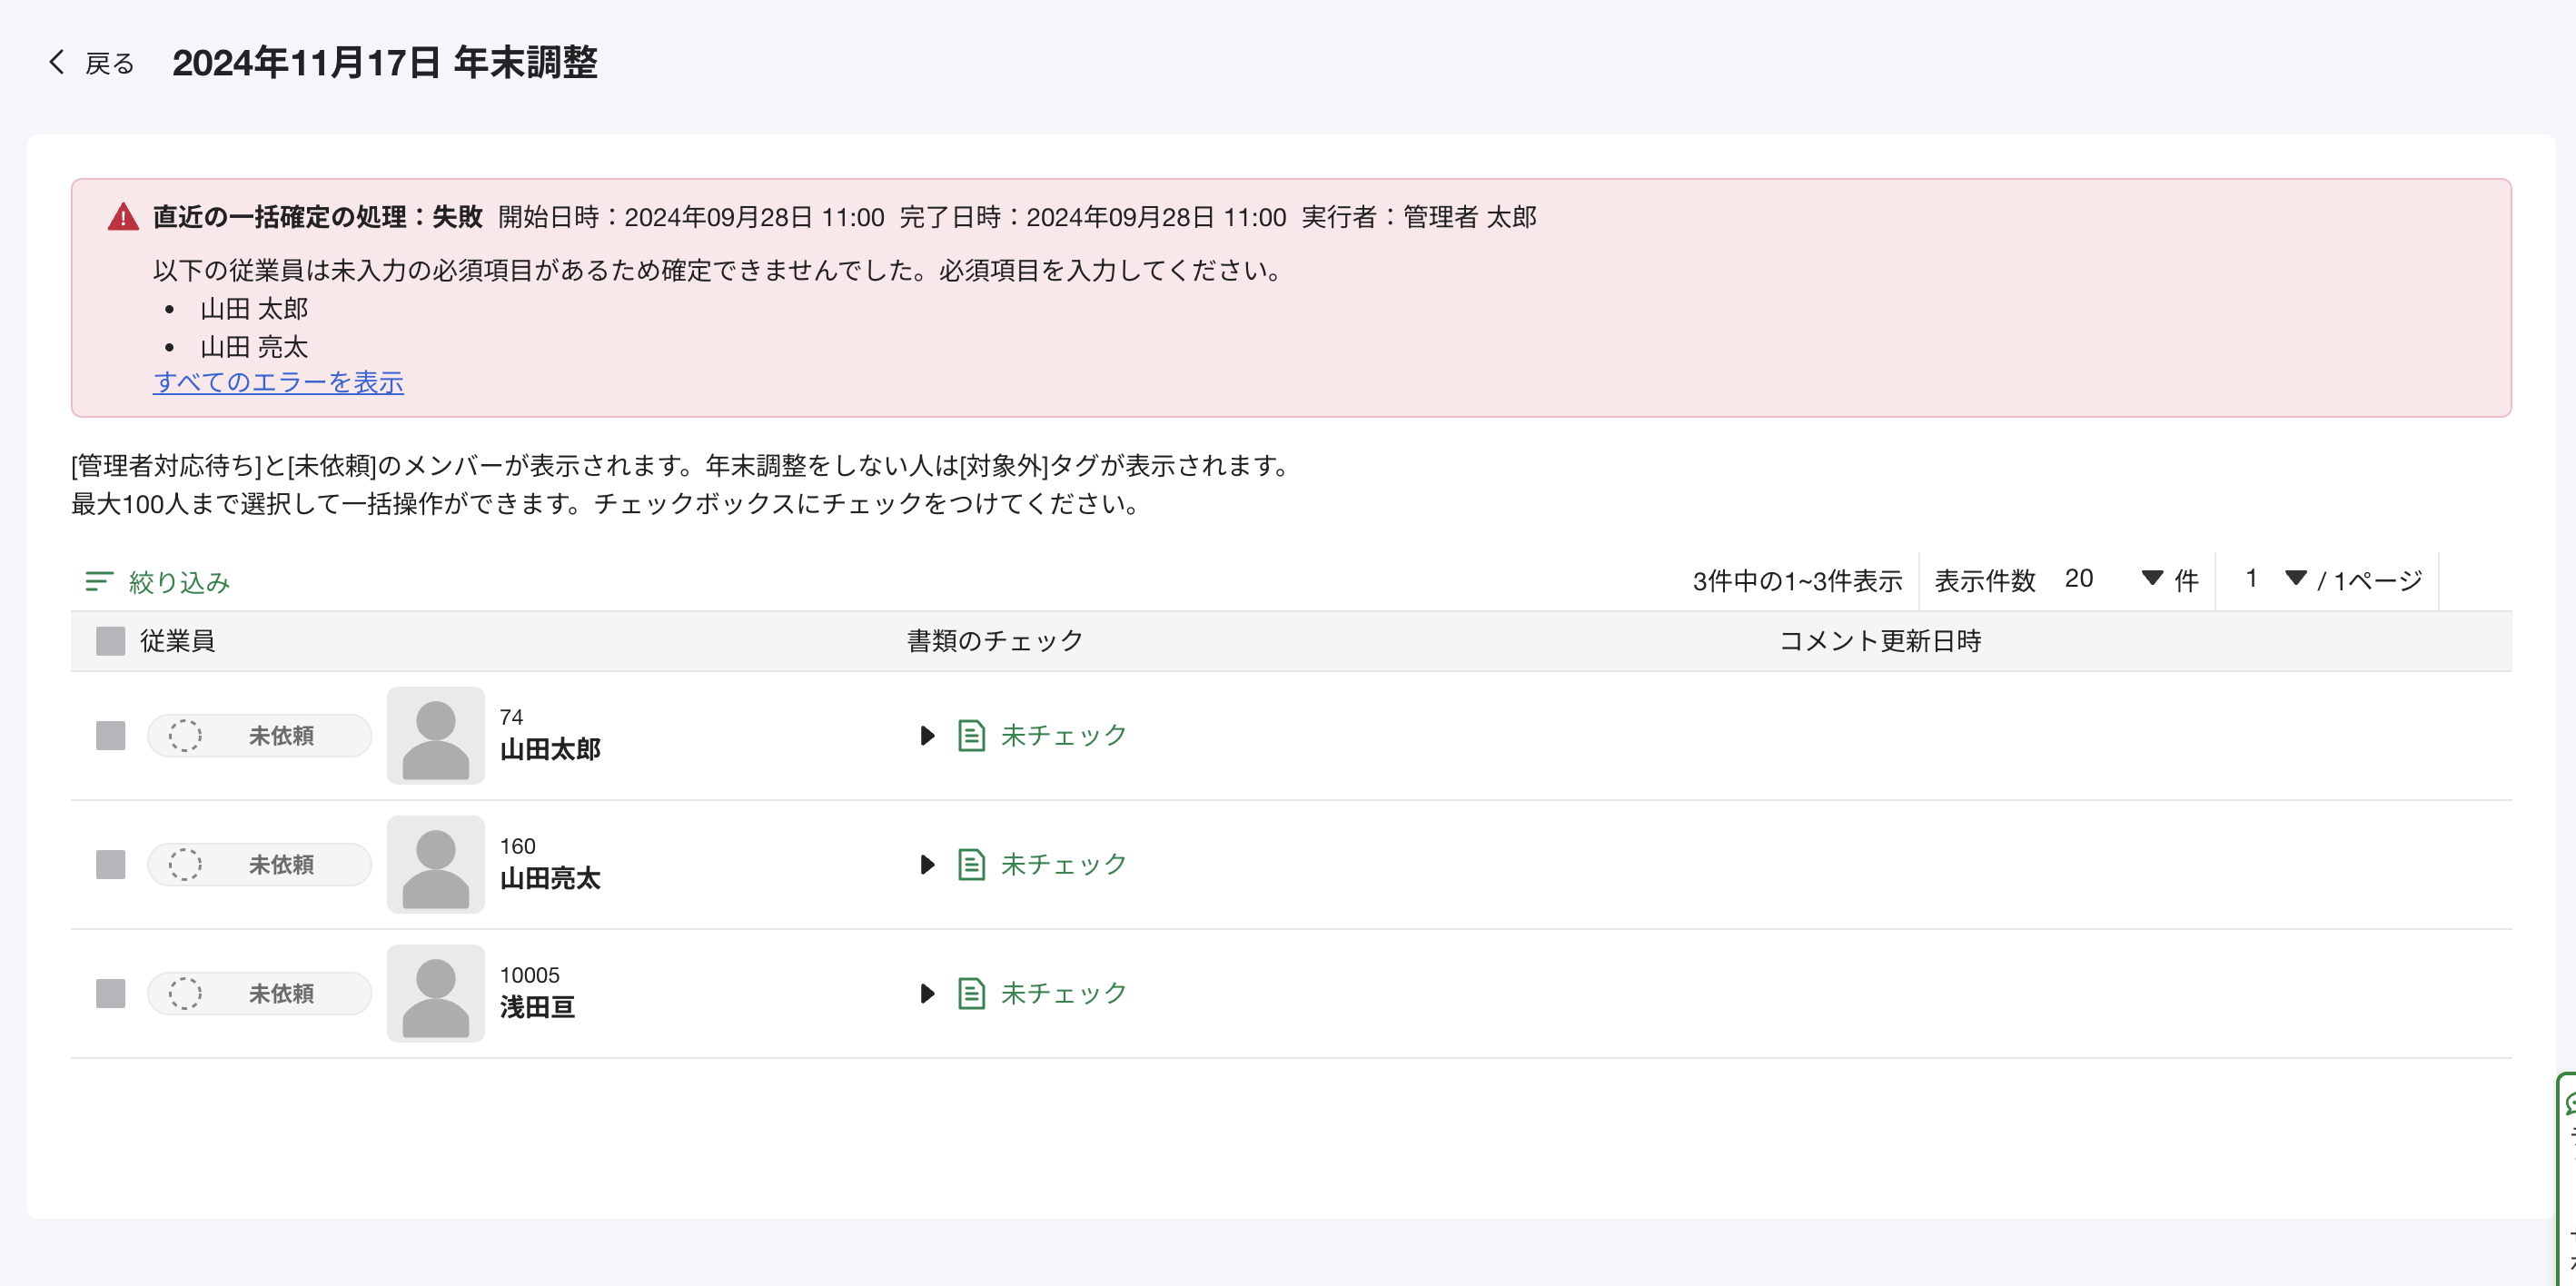
Task: Check the checkbox for 山田太郎
Action: click(x=110, y=735)
